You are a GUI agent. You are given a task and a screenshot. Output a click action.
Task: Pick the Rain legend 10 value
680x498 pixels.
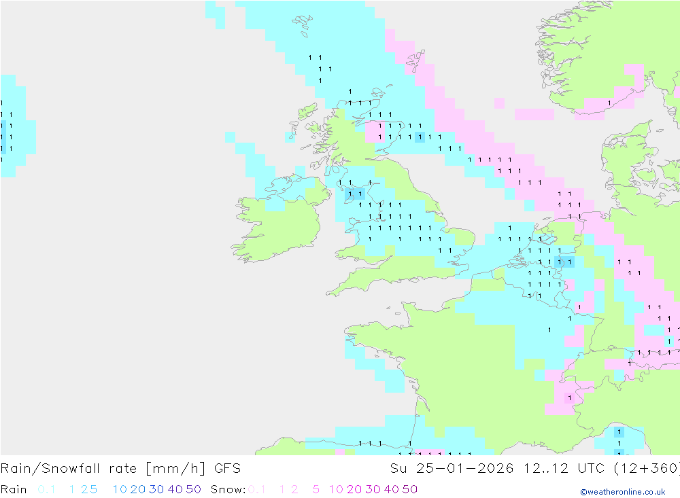[x=120, y=489]
